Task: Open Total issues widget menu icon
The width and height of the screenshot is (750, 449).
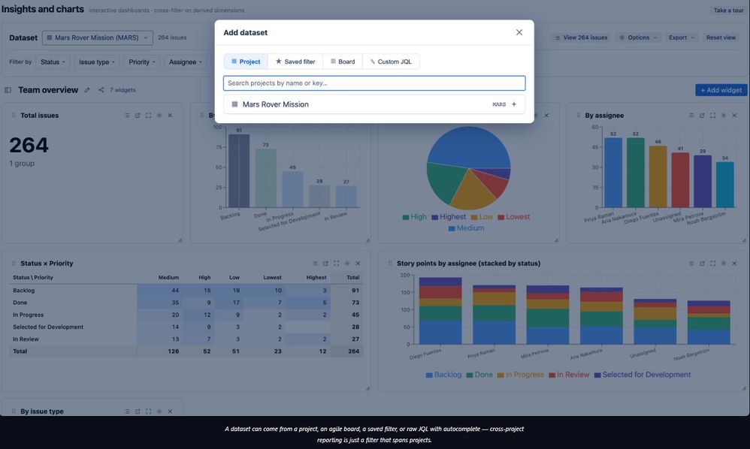Action: click(127, 115)
